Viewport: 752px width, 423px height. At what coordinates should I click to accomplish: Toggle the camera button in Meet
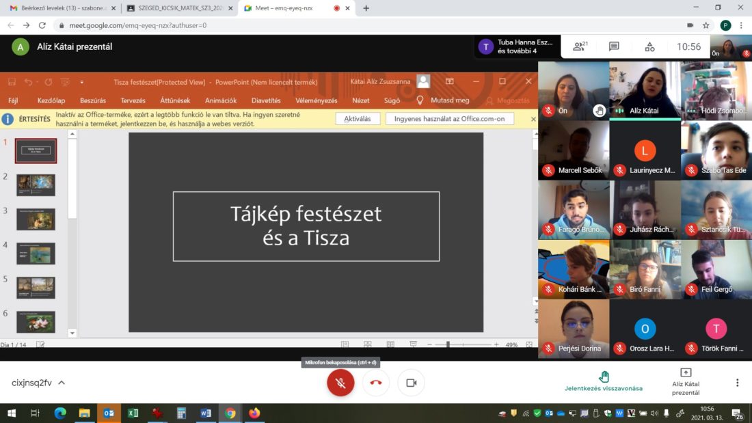click(411, 383)
